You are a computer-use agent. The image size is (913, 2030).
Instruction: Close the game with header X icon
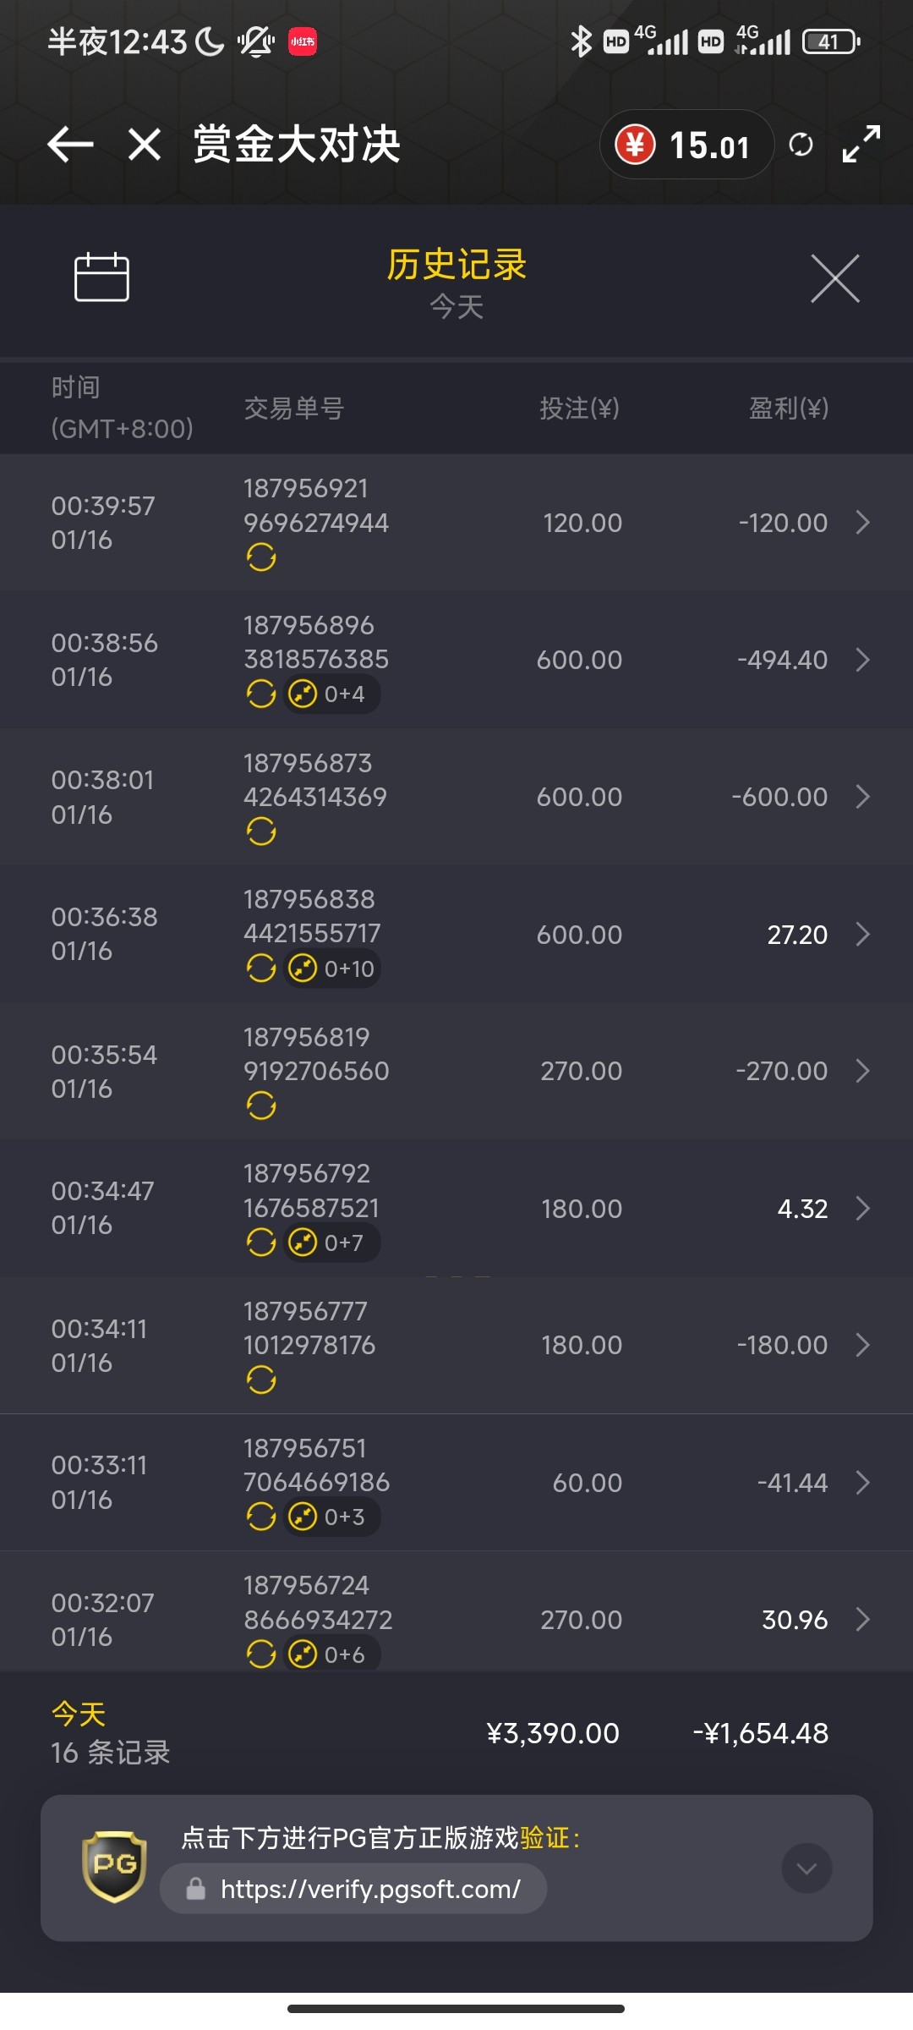[145, 145]
